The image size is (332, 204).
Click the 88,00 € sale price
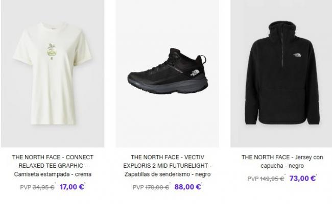click(x=187, y=187)
